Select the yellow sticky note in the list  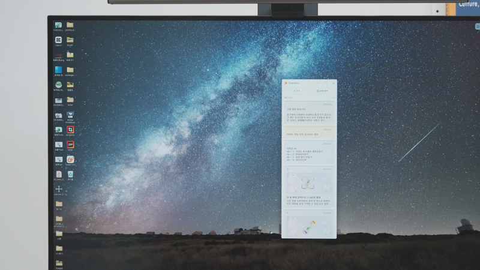pos(309,133)
